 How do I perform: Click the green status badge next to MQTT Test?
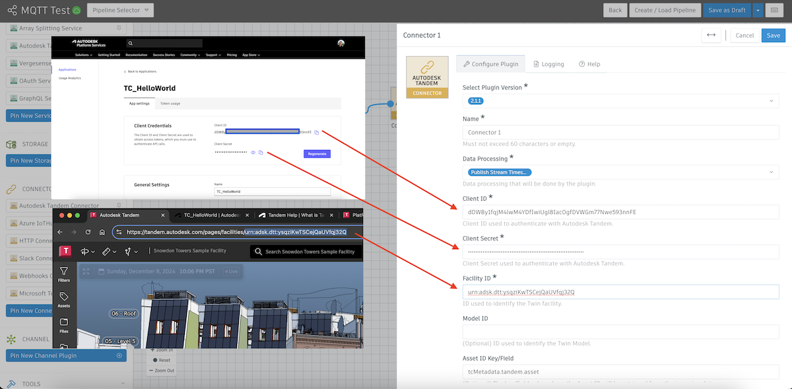(x=77, y=11)
